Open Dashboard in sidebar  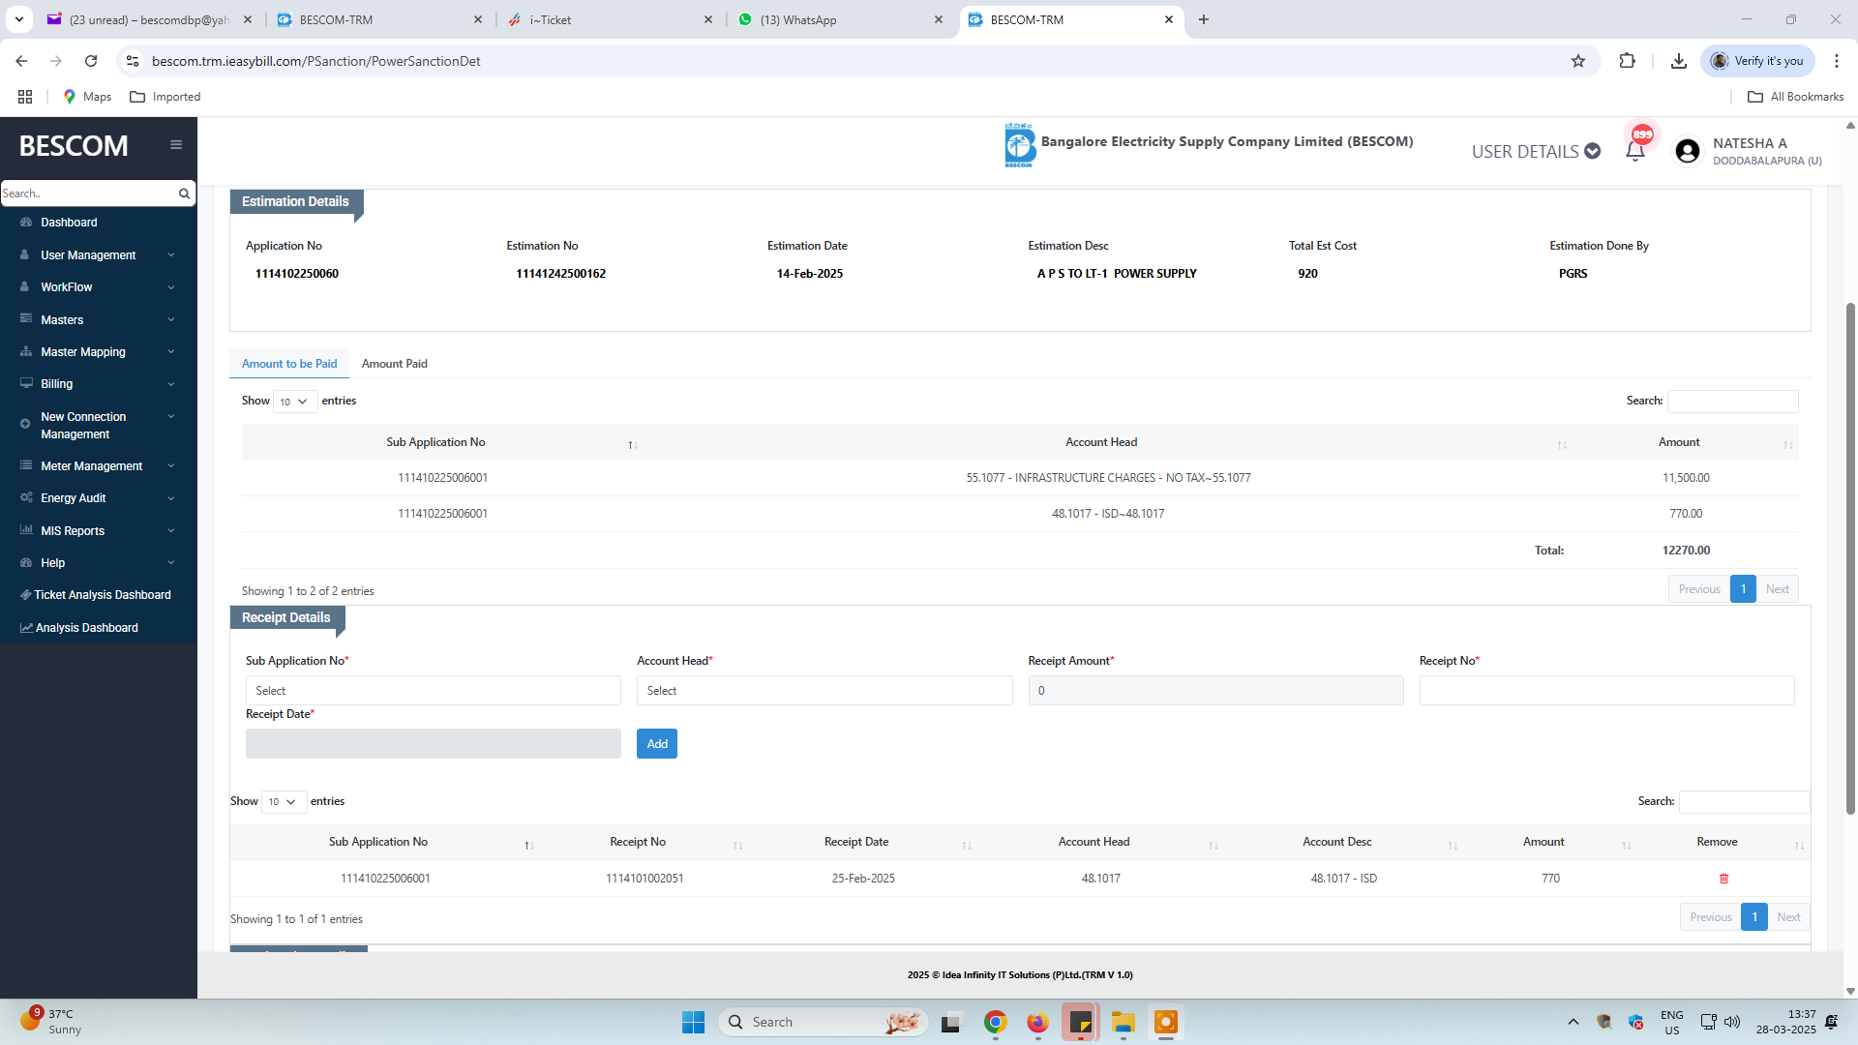69,223
